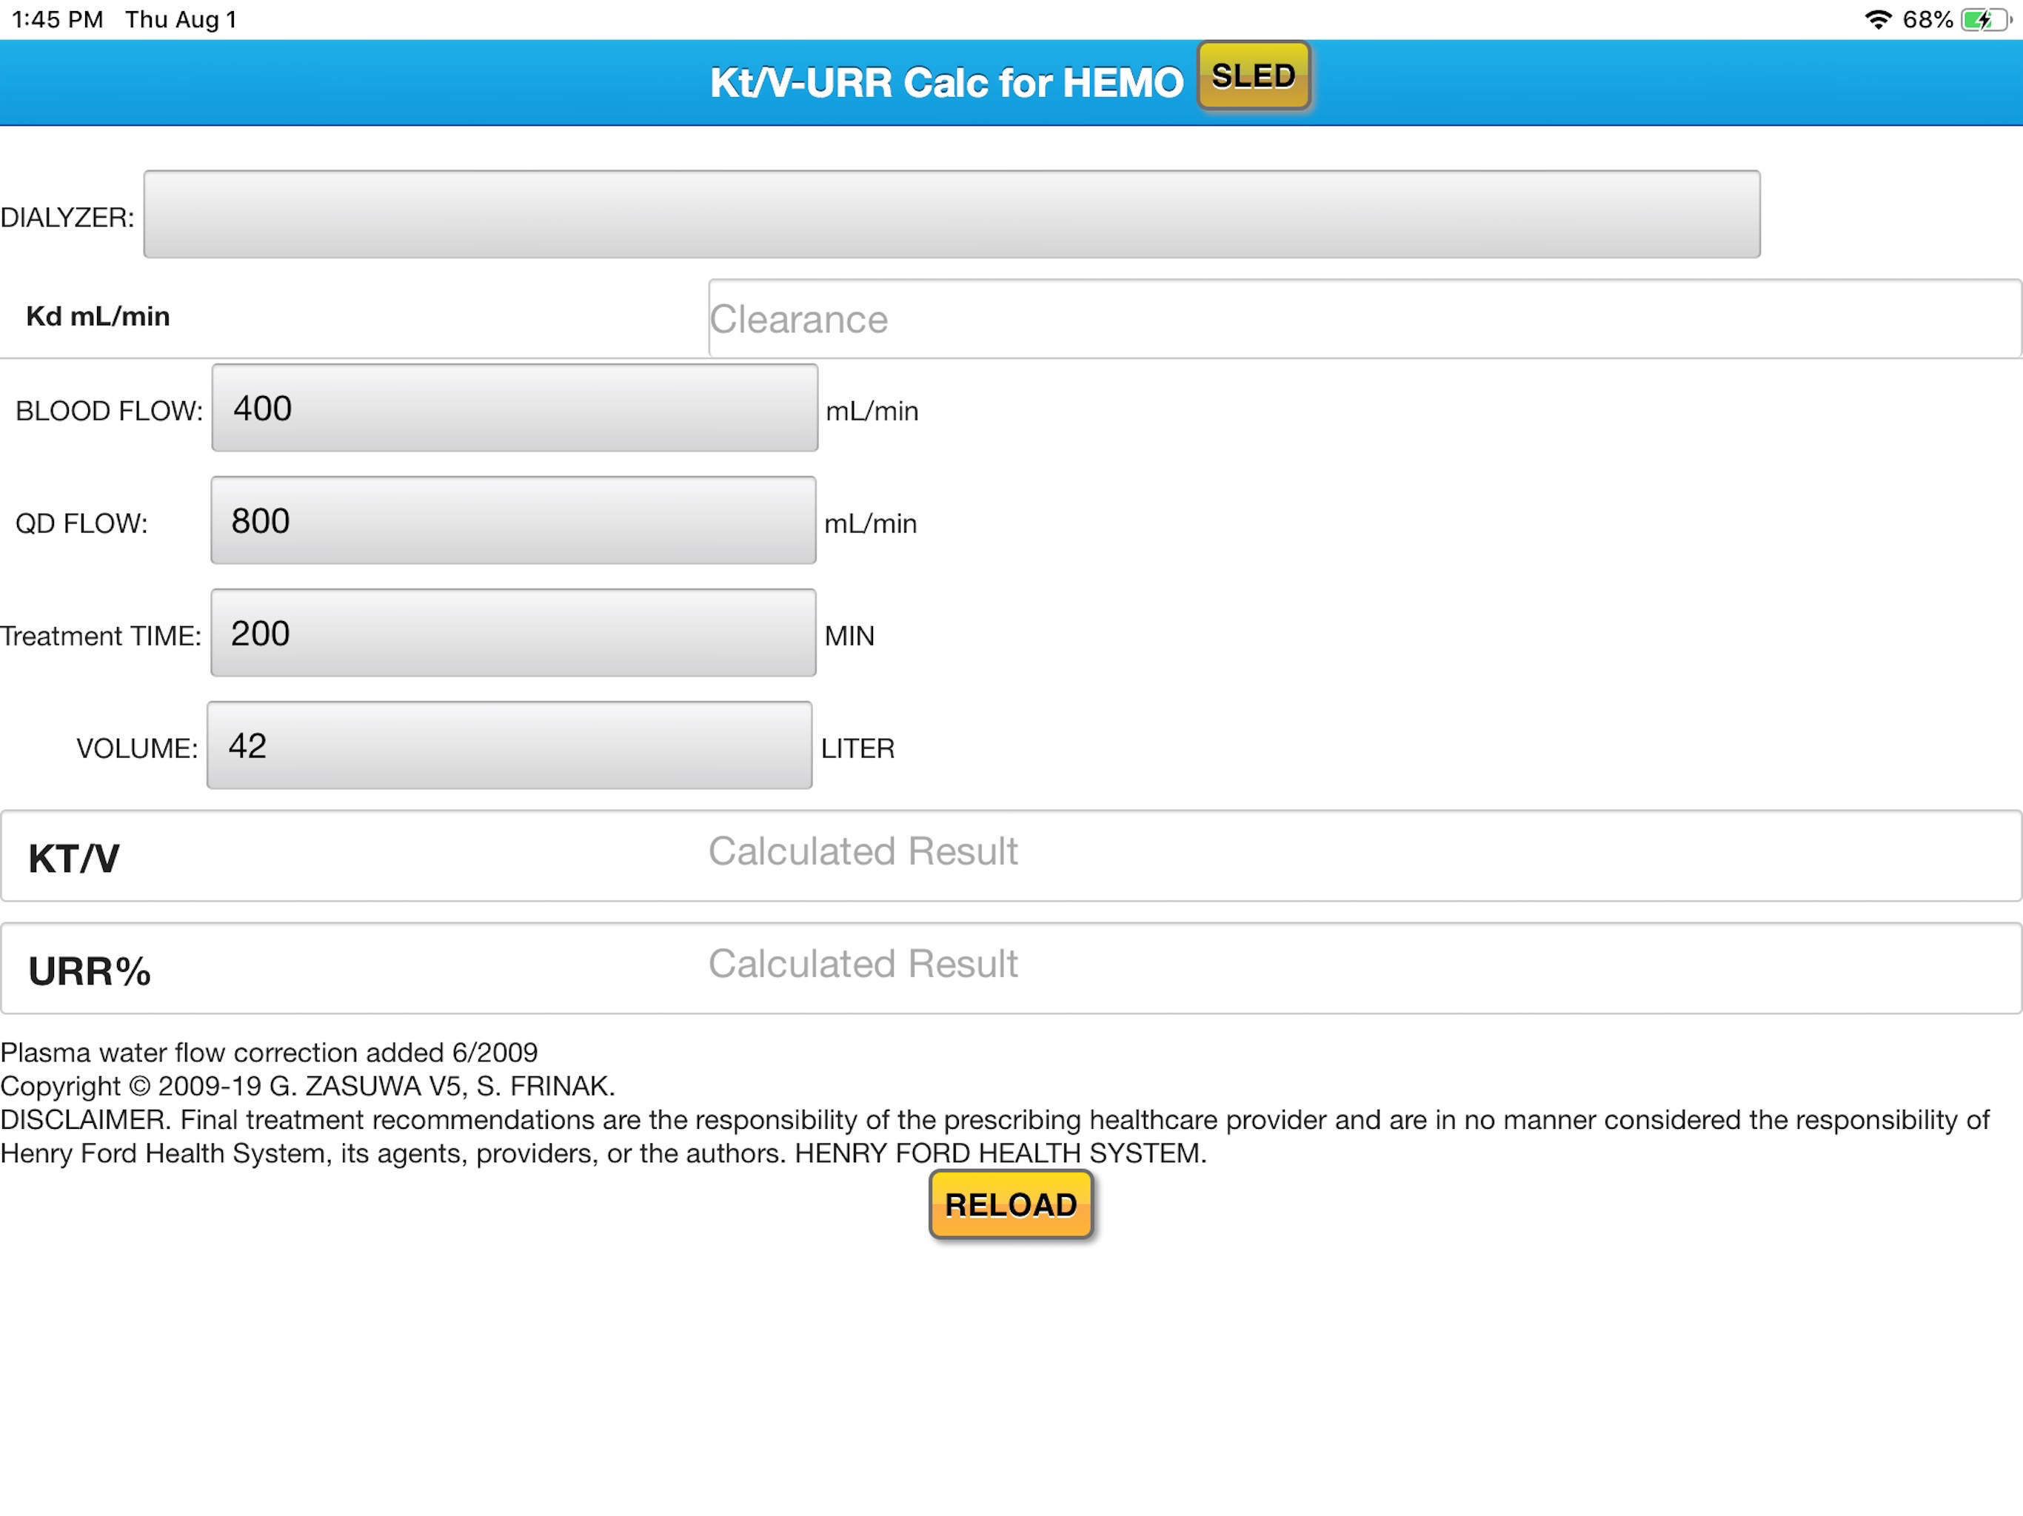The height and width of the screenshot is (1516, 2023).
Task: Open the Treatment TIME 200 selector
Action: [x=513, y=633]
